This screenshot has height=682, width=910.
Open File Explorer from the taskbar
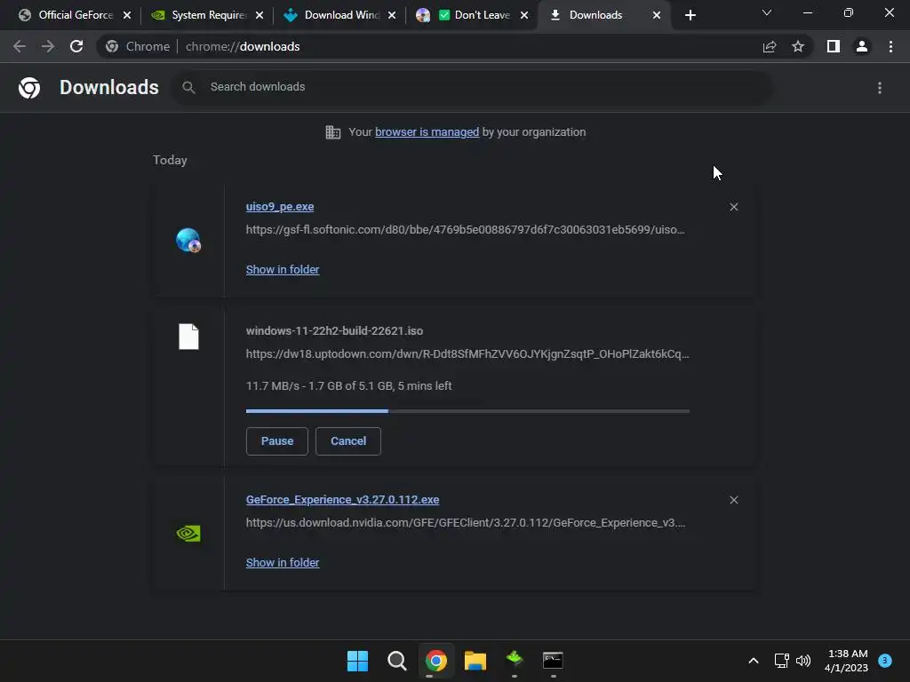tap(475, 661)
